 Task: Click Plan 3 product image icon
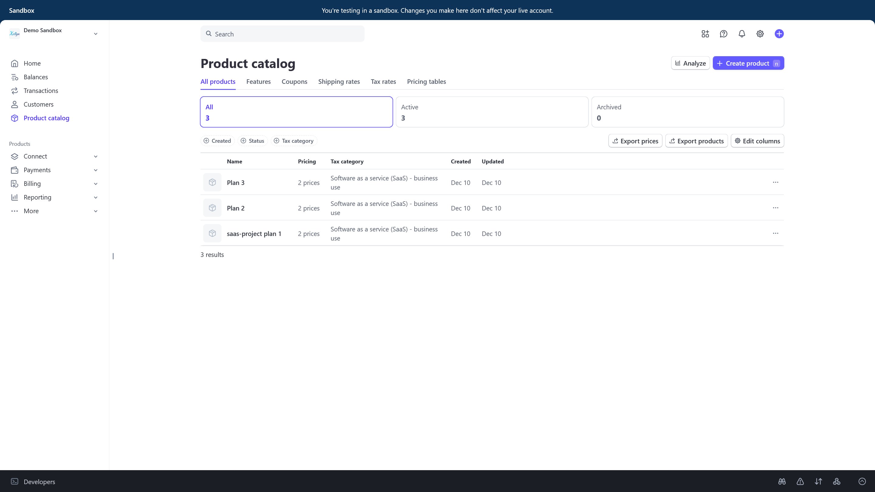click(212, 182)
